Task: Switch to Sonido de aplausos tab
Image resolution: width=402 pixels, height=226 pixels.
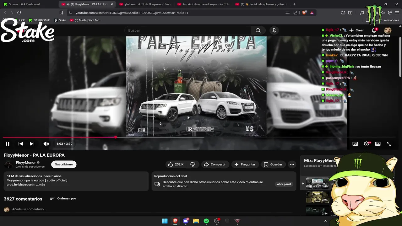Action: coord(261,4)
